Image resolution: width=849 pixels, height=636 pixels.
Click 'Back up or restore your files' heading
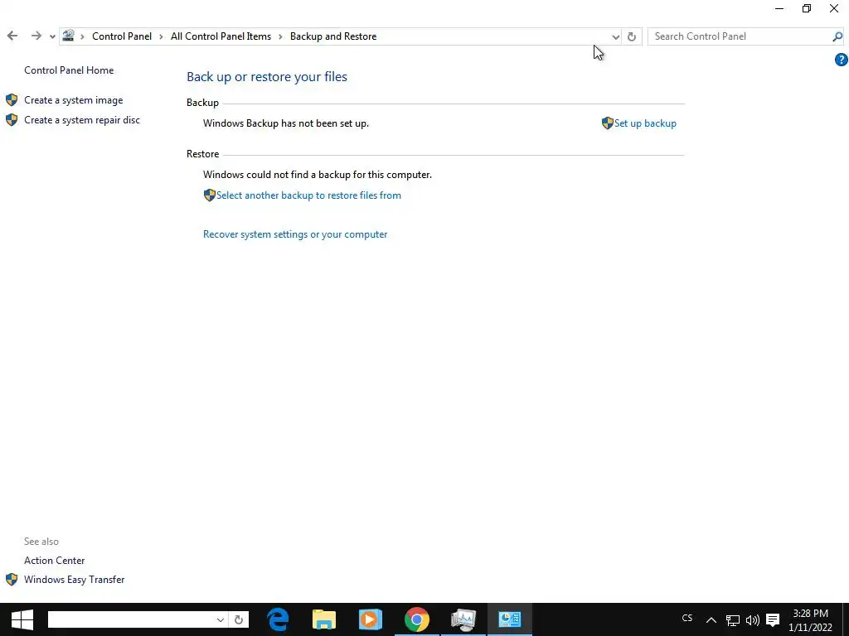pyautogui.click(x=267, y=77)
